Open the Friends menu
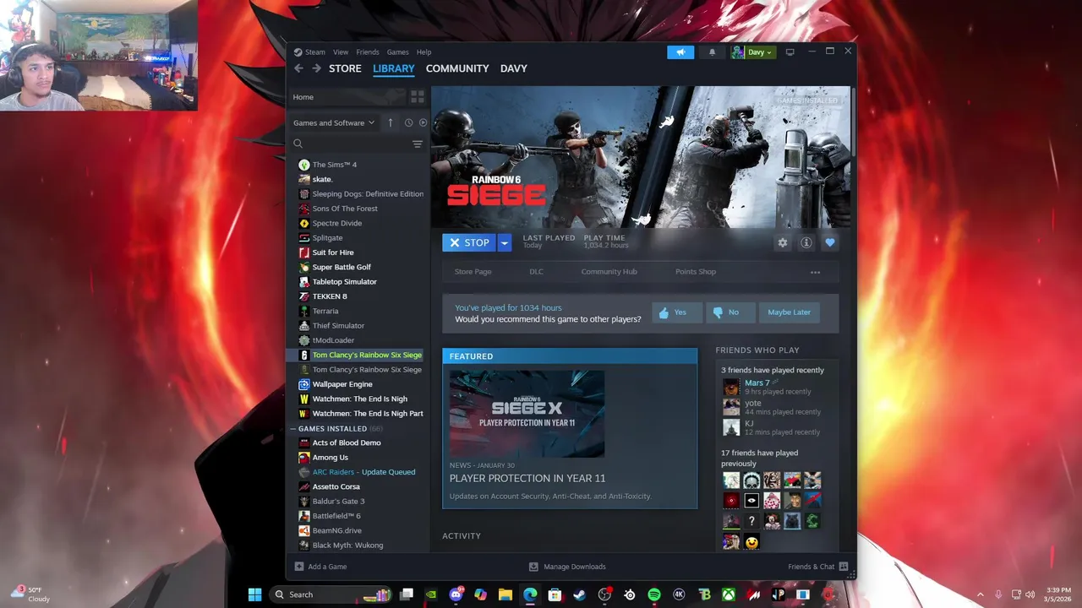 [368, 52]
